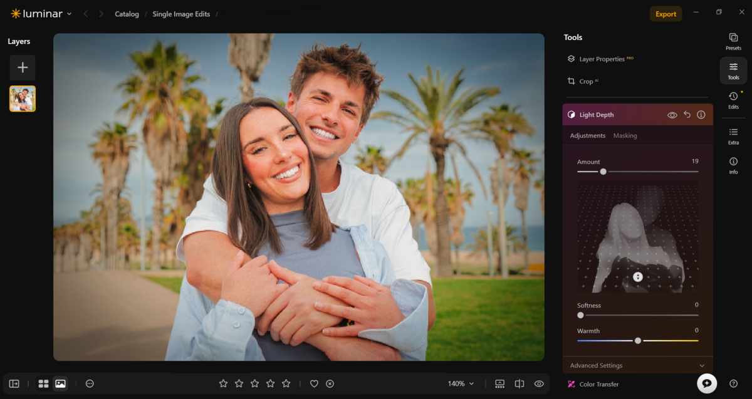Adjust the Softness slider
752x399 pixels.
coord(580,315)
